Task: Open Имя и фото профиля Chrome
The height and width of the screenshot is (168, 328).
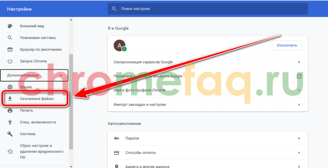Action: [x=208, y=90]
